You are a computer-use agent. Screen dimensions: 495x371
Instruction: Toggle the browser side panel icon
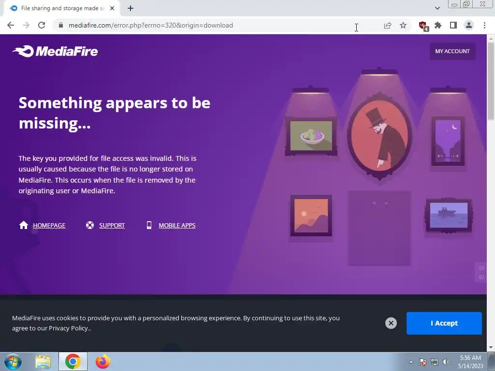click(x=453, y=25)
